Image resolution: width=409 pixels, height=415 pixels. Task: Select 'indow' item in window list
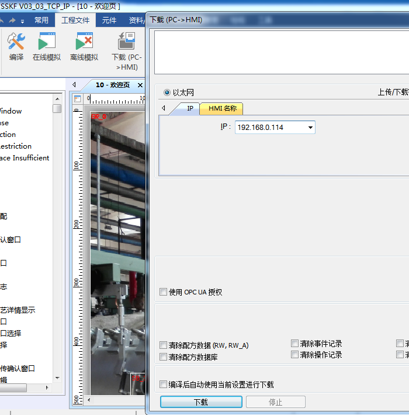11,111
